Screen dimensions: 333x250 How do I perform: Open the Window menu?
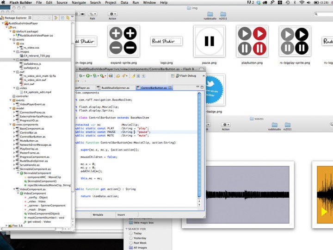pos(149,3)
